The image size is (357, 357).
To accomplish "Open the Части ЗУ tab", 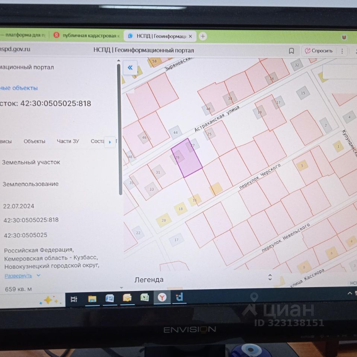I will click(x=68, y=141).
